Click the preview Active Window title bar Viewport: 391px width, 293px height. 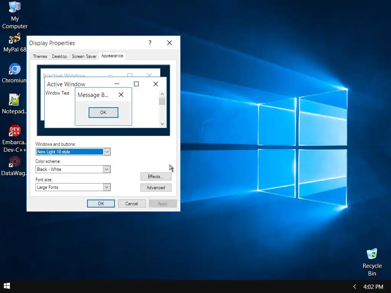coord(105,84)
